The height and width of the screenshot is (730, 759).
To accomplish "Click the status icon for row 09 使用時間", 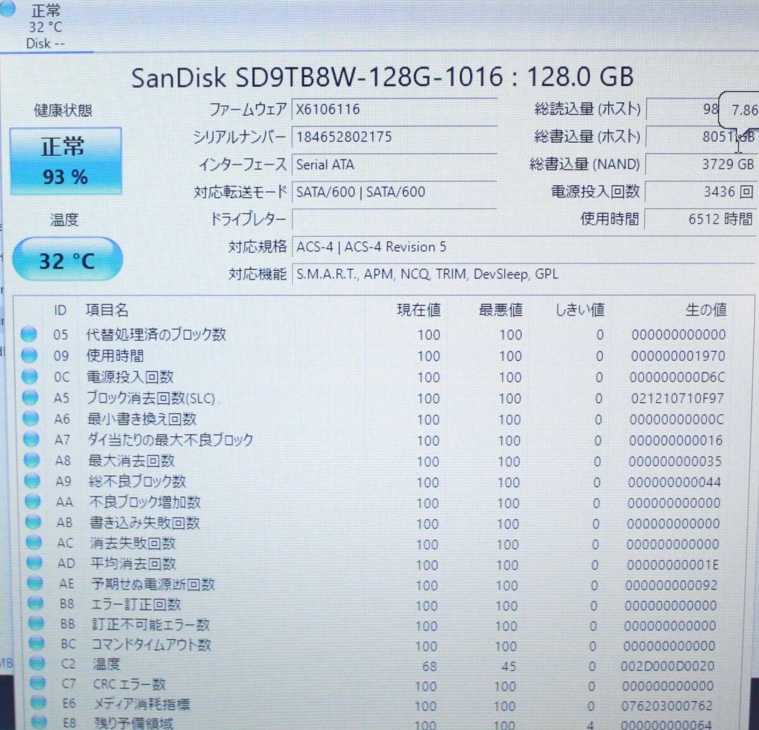I will coord(29,355).
